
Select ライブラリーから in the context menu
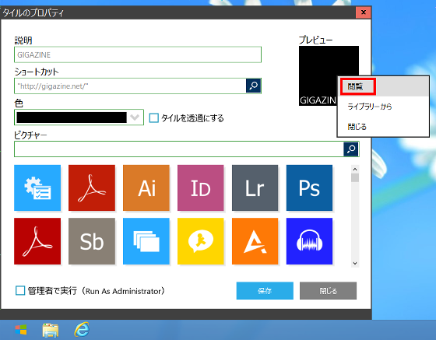pyautogui.click(x=370, y=107)
